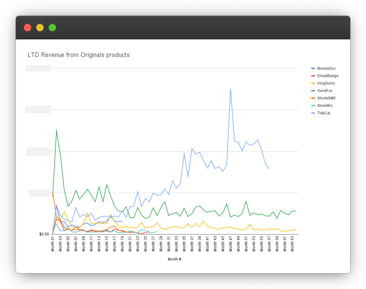Click the Month # axis label
366x289 pixels.
pos(174,259)
